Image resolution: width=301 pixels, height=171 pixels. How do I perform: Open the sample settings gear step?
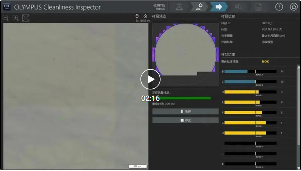199,7
